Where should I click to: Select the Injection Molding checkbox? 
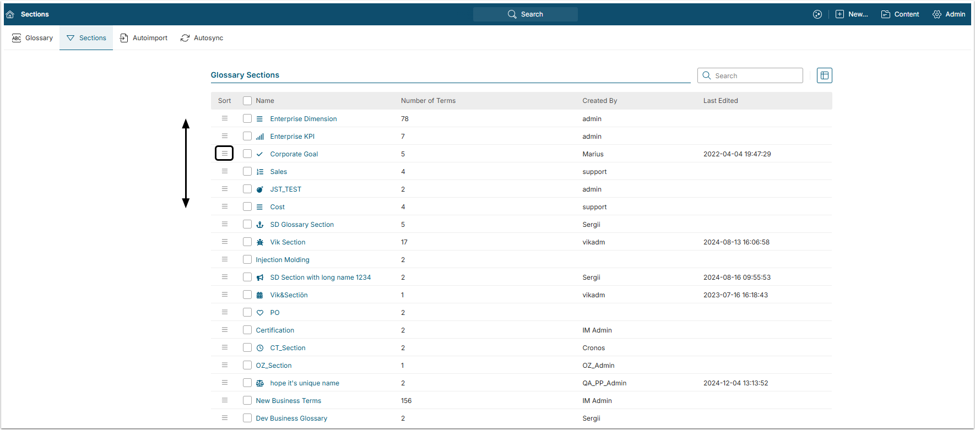(x=247, y=259)
